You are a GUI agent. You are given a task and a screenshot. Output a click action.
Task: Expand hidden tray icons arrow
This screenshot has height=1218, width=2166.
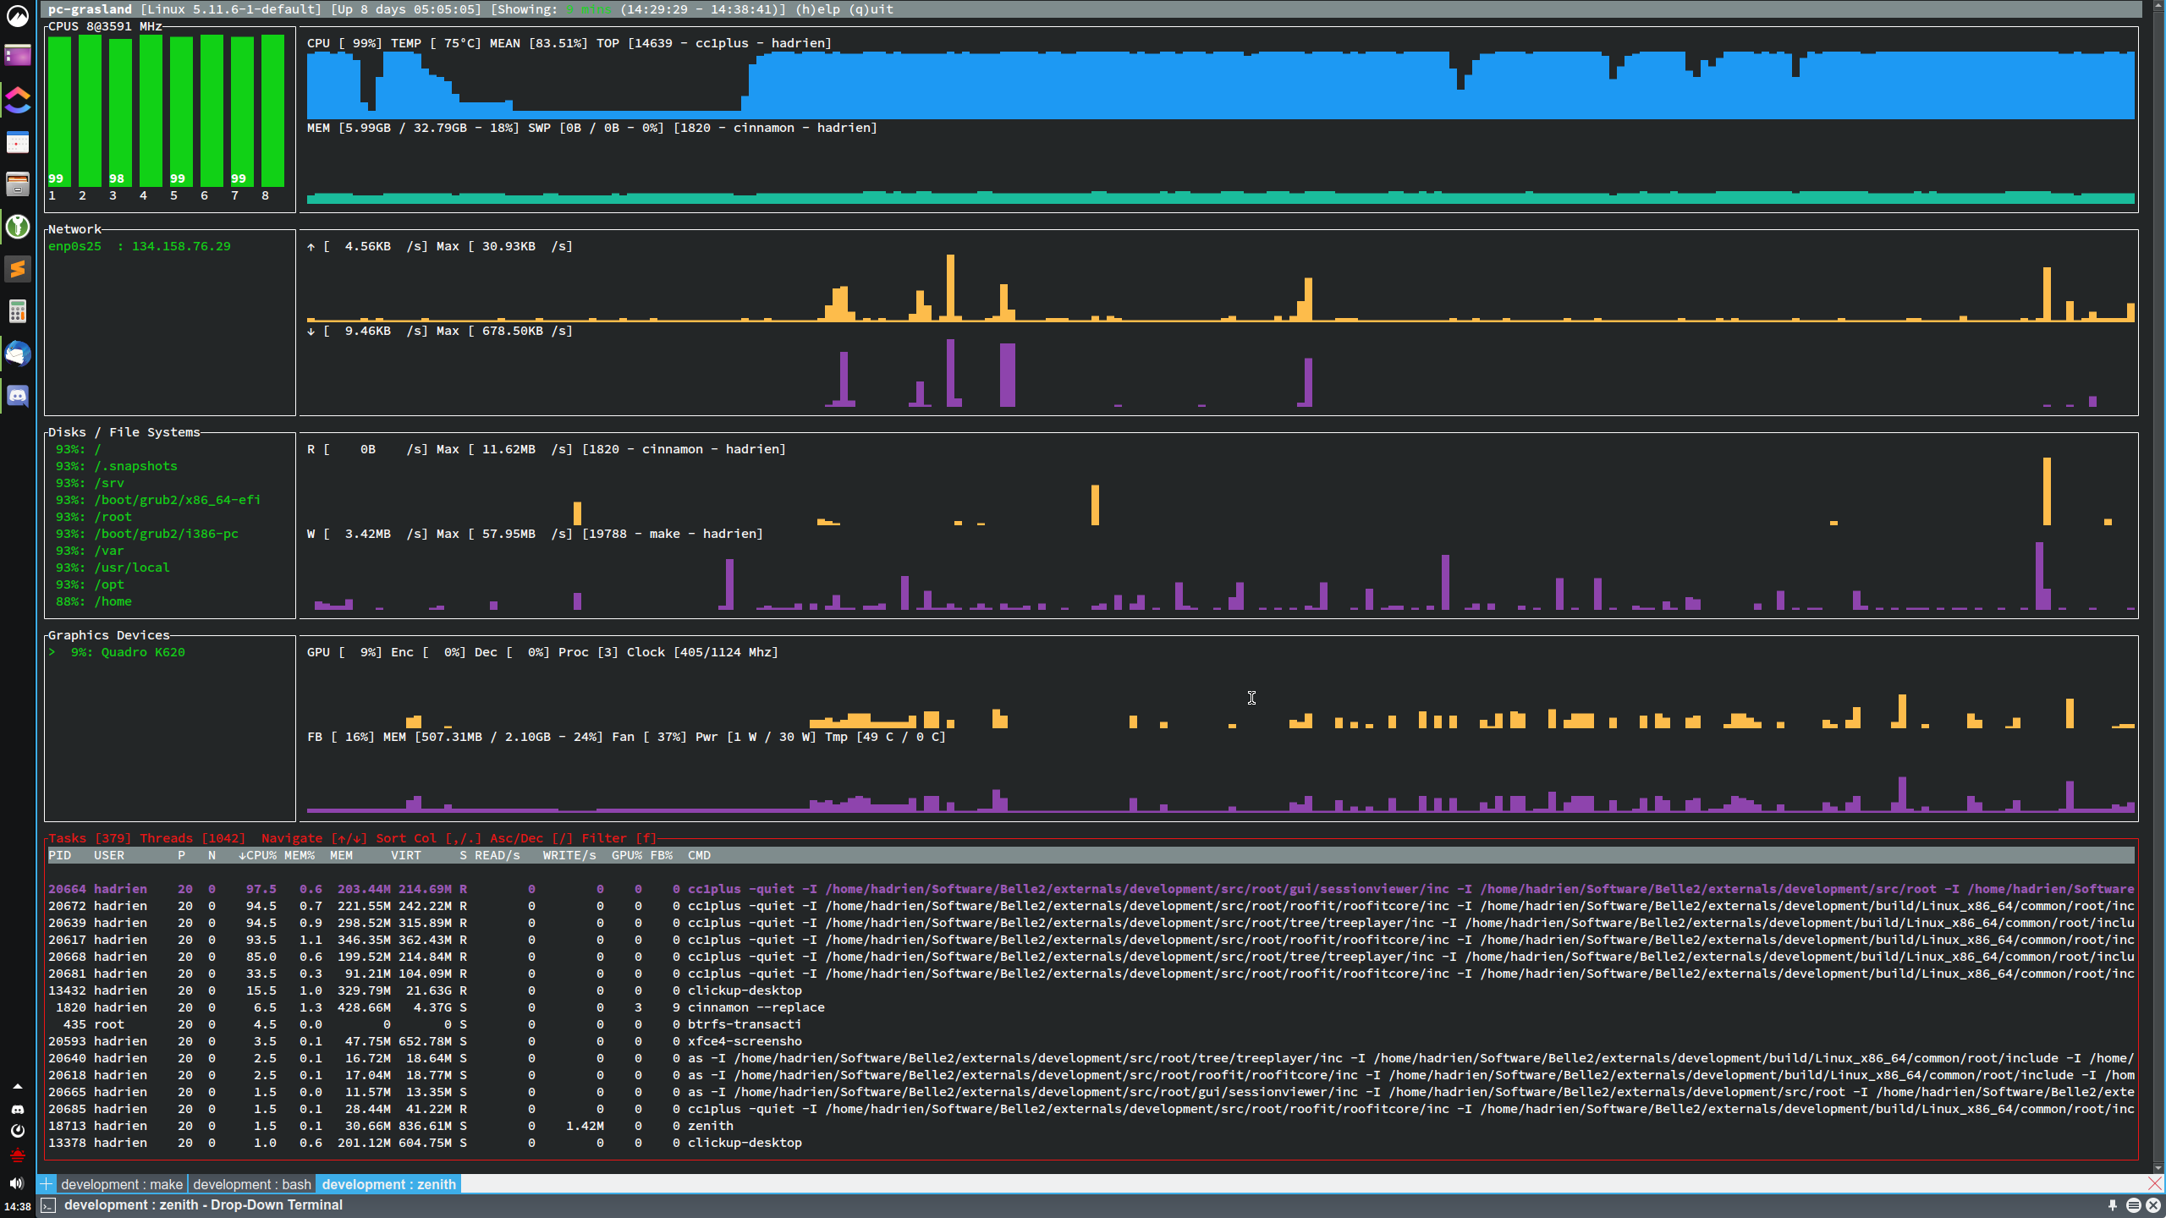(x=17, y=1086)
